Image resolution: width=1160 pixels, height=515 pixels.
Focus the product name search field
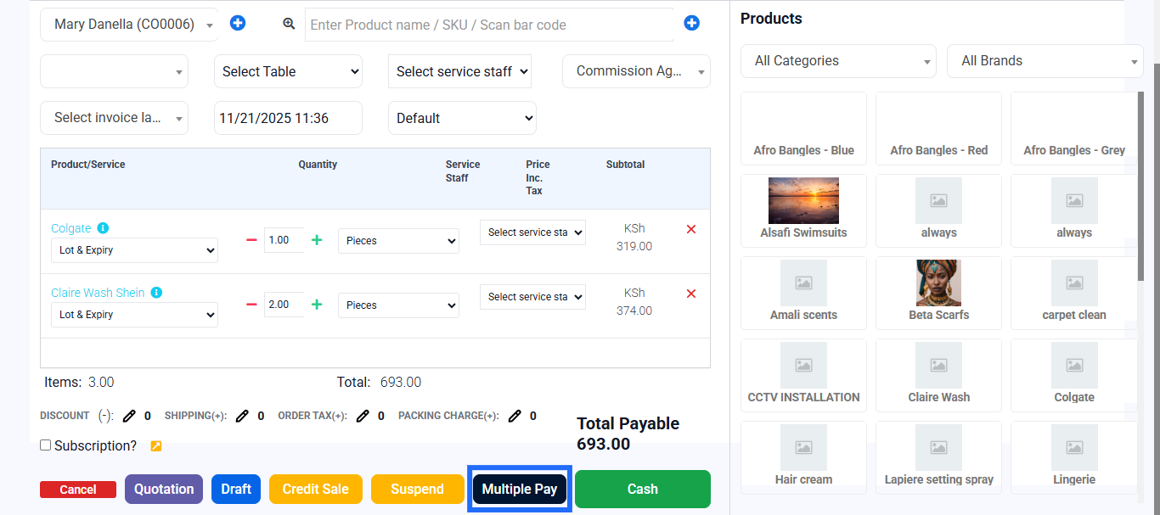click(489, 25)
